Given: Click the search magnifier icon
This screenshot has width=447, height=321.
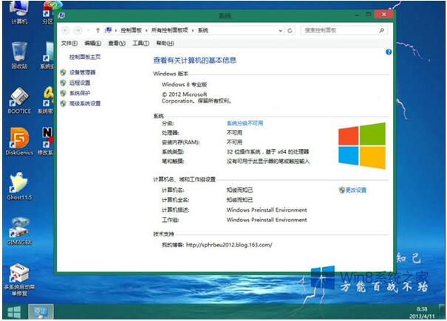Looking at the screenshot, I should 381,30.
